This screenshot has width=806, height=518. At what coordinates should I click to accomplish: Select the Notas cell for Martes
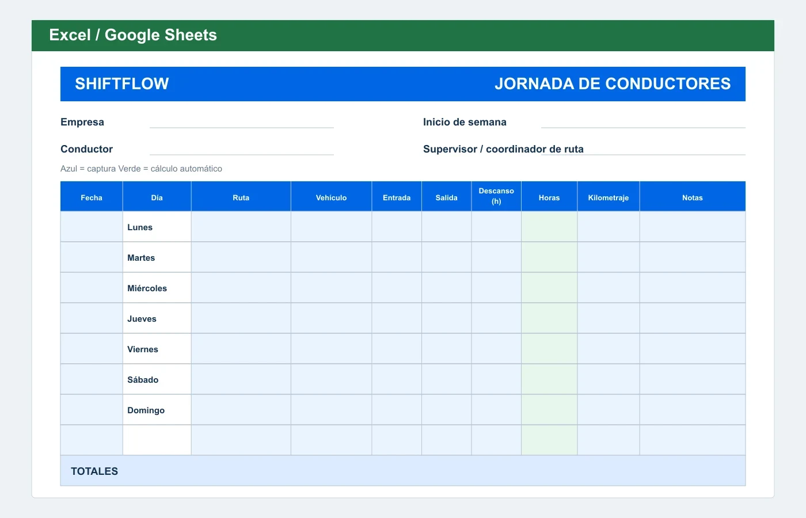(x=693, y=257)
